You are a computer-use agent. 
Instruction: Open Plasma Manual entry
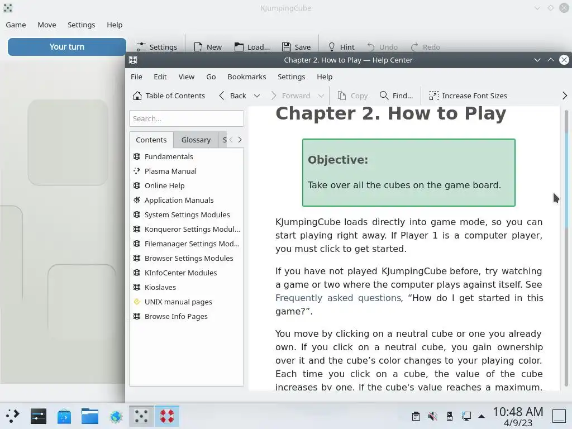click(187, 171)
